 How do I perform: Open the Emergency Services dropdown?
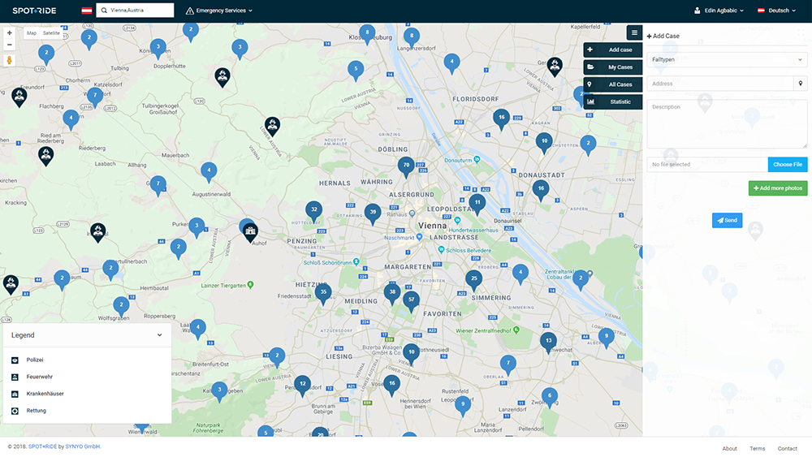tap(219, 11)
